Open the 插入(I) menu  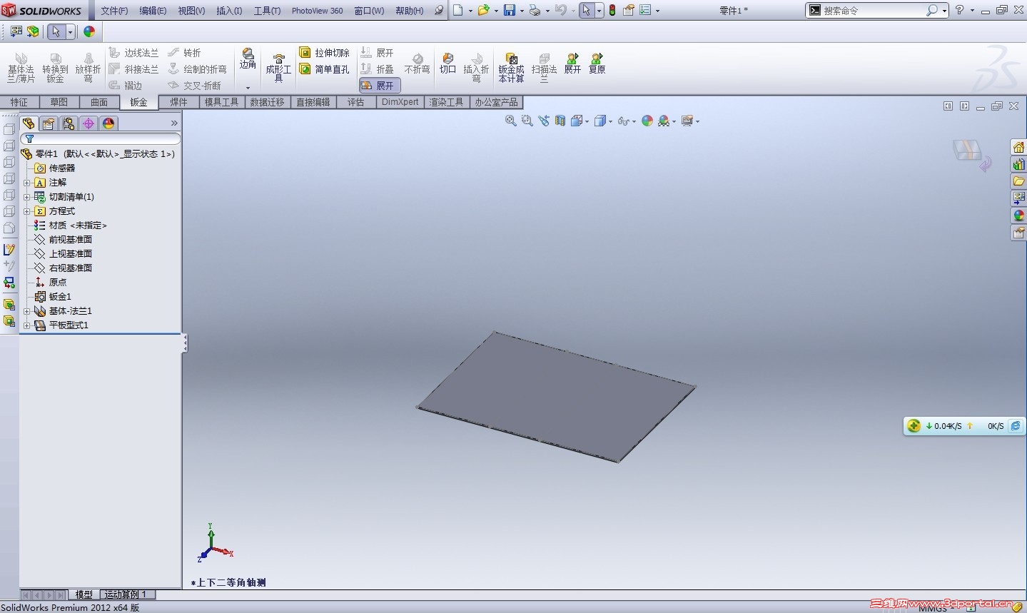(229, 11)
